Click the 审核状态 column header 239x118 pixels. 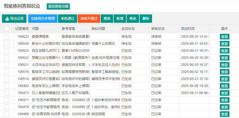158,29
